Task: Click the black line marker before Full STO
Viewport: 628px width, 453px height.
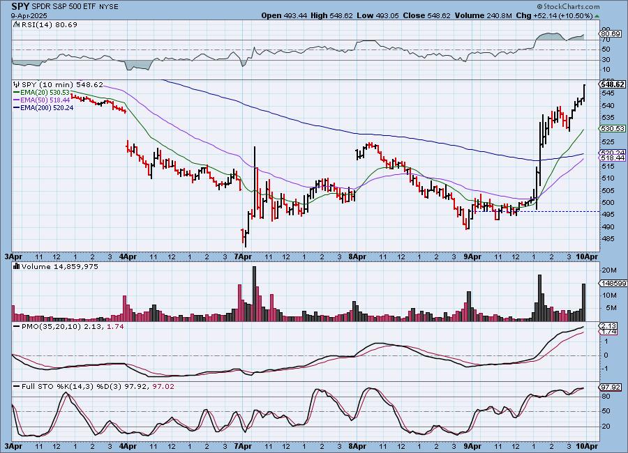Action: 17,387
